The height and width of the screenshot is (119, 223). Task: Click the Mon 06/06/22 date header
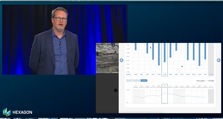188,87
